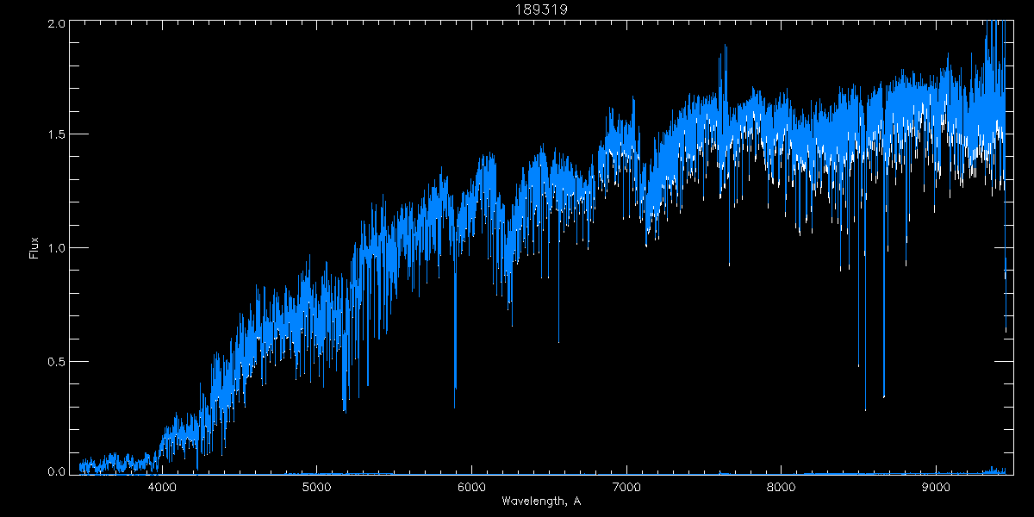Image resolution: width=1034 pixels, height=517 pixels.
Task: Click the 1.0 y-axis tick label
Action: point(56,248)
